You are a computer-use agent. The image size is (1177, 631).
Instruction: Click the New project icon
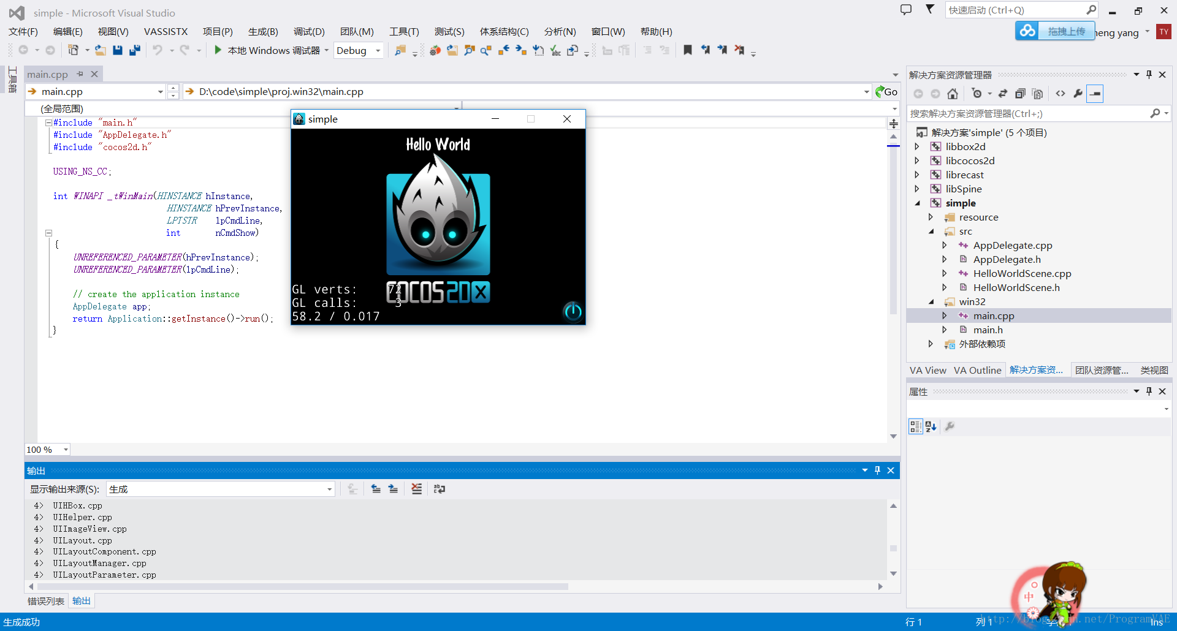tap(73, 50)
